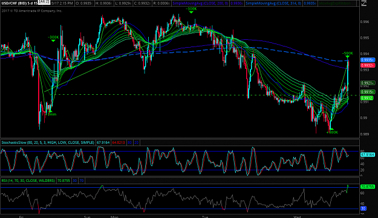Viewport: 378px width, 218px height.
Task: Click the RSI (14, 70, 30, CLOSE, WILDERS) label
Action: tap(28, 181)
